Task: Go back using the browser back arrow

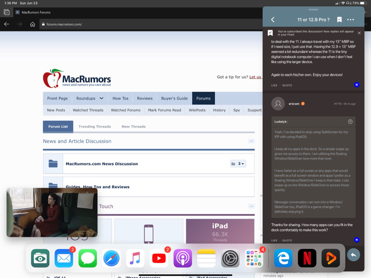Action: (x=7, y=24)
